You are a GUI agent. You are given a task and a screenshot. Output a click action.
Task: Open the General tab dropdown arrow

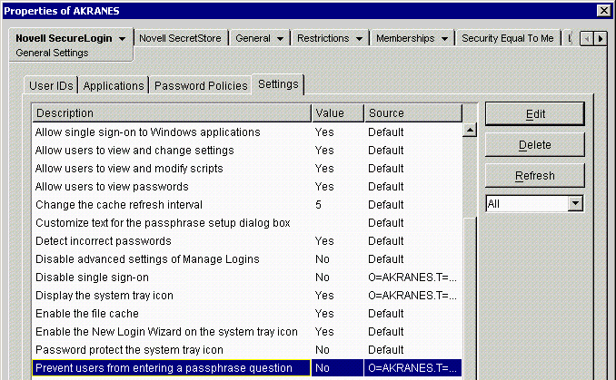(280, 39)
